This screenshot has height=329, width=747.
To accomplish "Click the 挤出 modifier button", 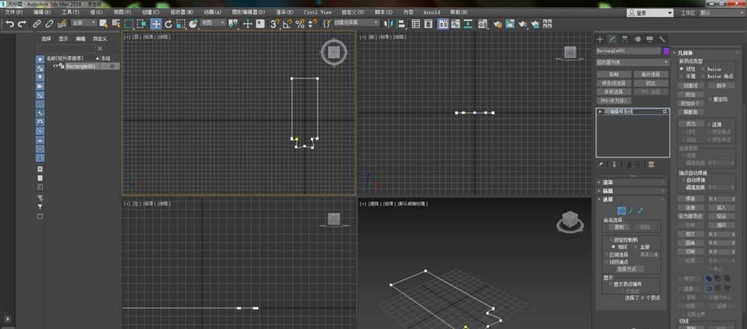I will [651, 84].
